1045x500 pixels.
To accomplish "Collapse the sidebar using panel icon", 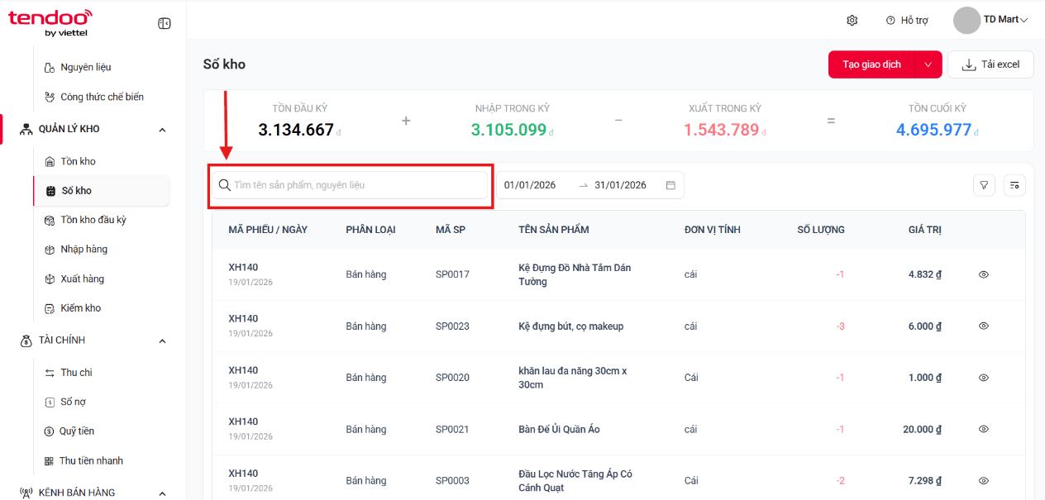I will point(165,24).
